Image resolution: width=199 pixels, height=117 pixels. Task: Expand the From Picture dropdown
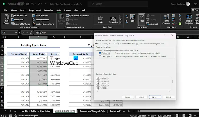(x=48, y=15)
